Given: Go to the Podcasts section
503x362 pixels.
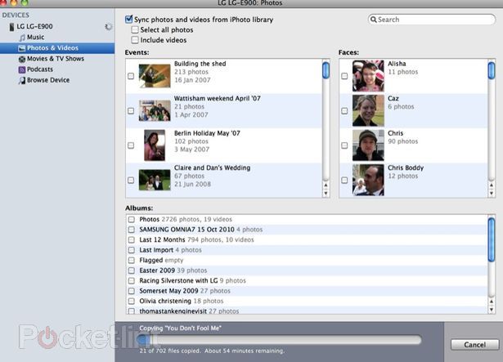Looking at the screenshot, I should click(x=40, y=69).
